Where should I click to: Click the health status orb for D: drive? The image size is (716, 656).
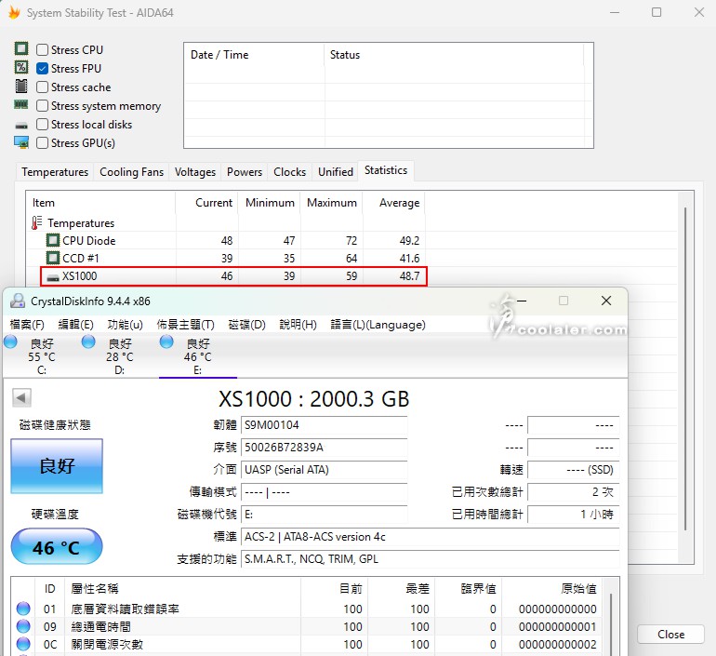tap(88, 341)
